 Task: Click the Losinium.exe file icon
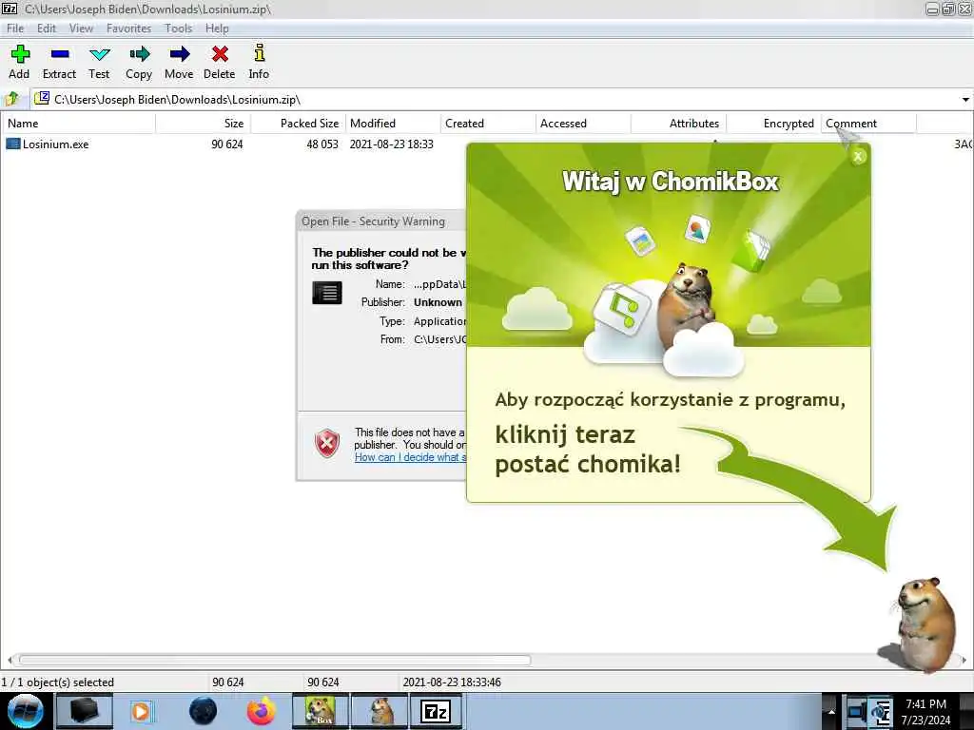[x=13, y=144]
